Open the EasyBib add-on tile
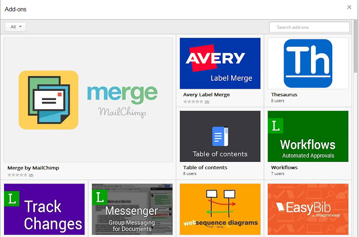Image resolution: width=359 pixels, height=237 pixels. (x=308, y=209)
